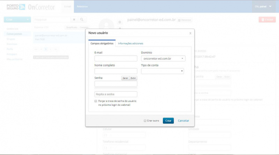Select the Campos obrigatórios tab

(102, 43)
